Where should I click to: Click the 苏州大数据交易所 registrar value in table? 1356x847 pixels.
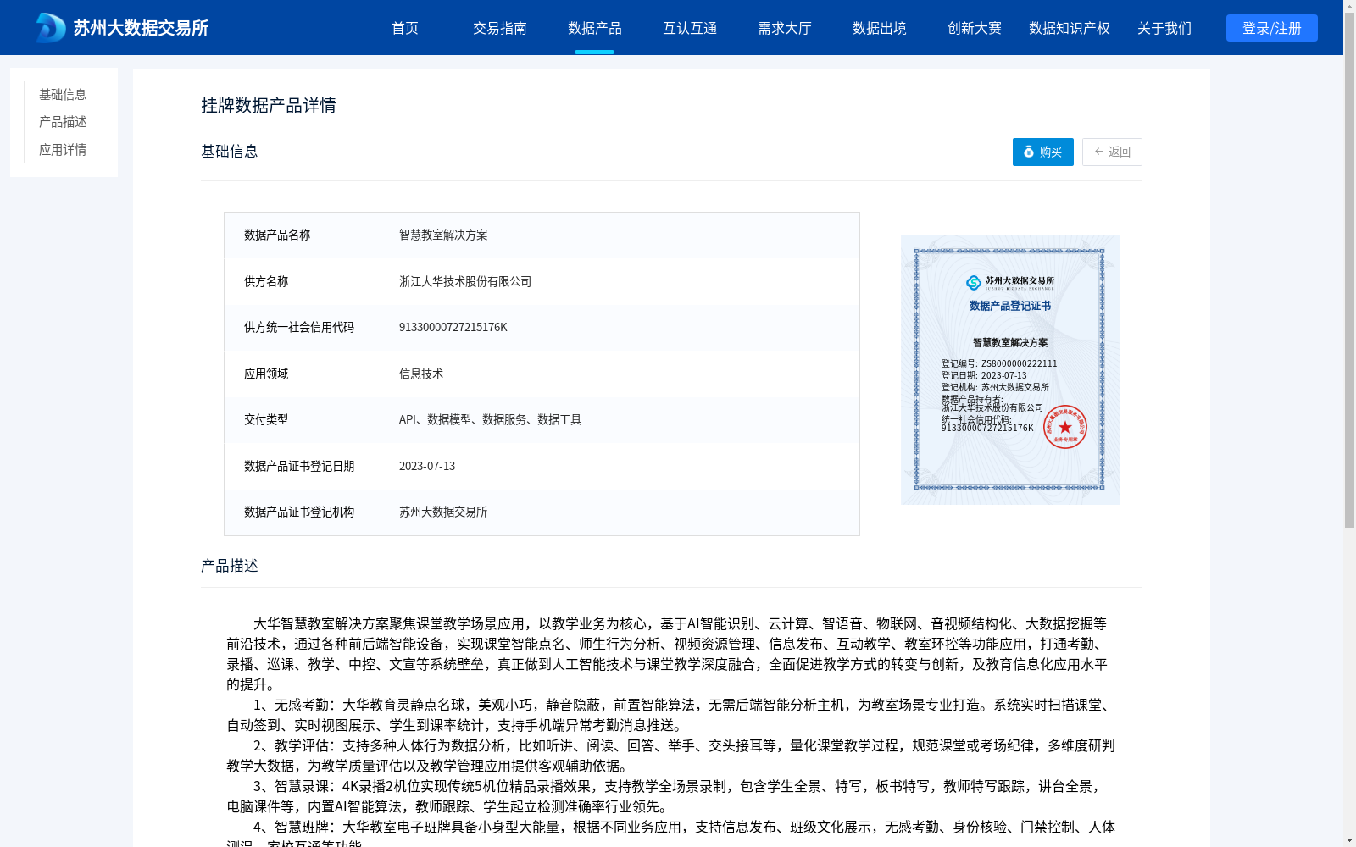[x=443, y=512]
